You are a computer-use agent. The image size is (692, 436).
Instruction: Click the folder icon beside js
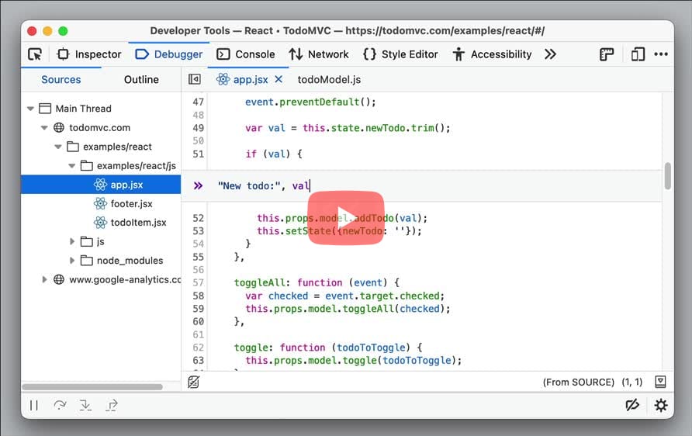(x=87, y=241)
